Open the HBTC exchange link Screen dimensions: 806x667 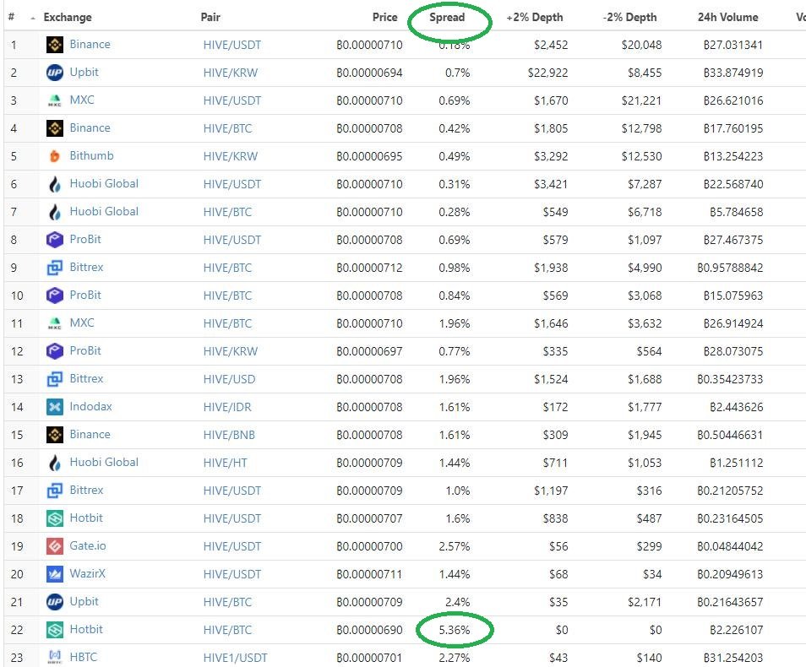(84, 657)
